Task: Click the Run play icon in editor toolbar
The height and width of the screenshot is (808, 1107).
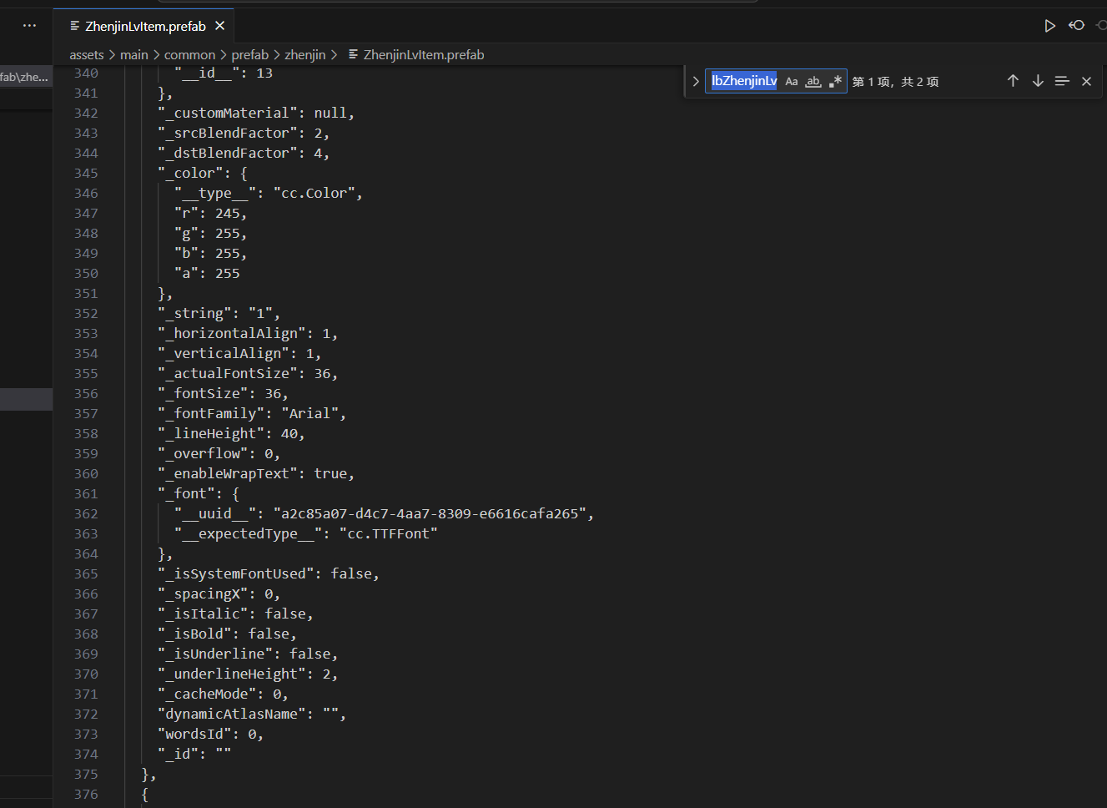Action: click(1049, 26)
